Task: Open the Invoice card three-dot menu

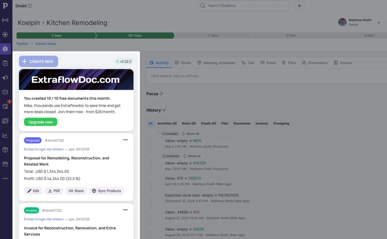Action: [x=125, y=210]
